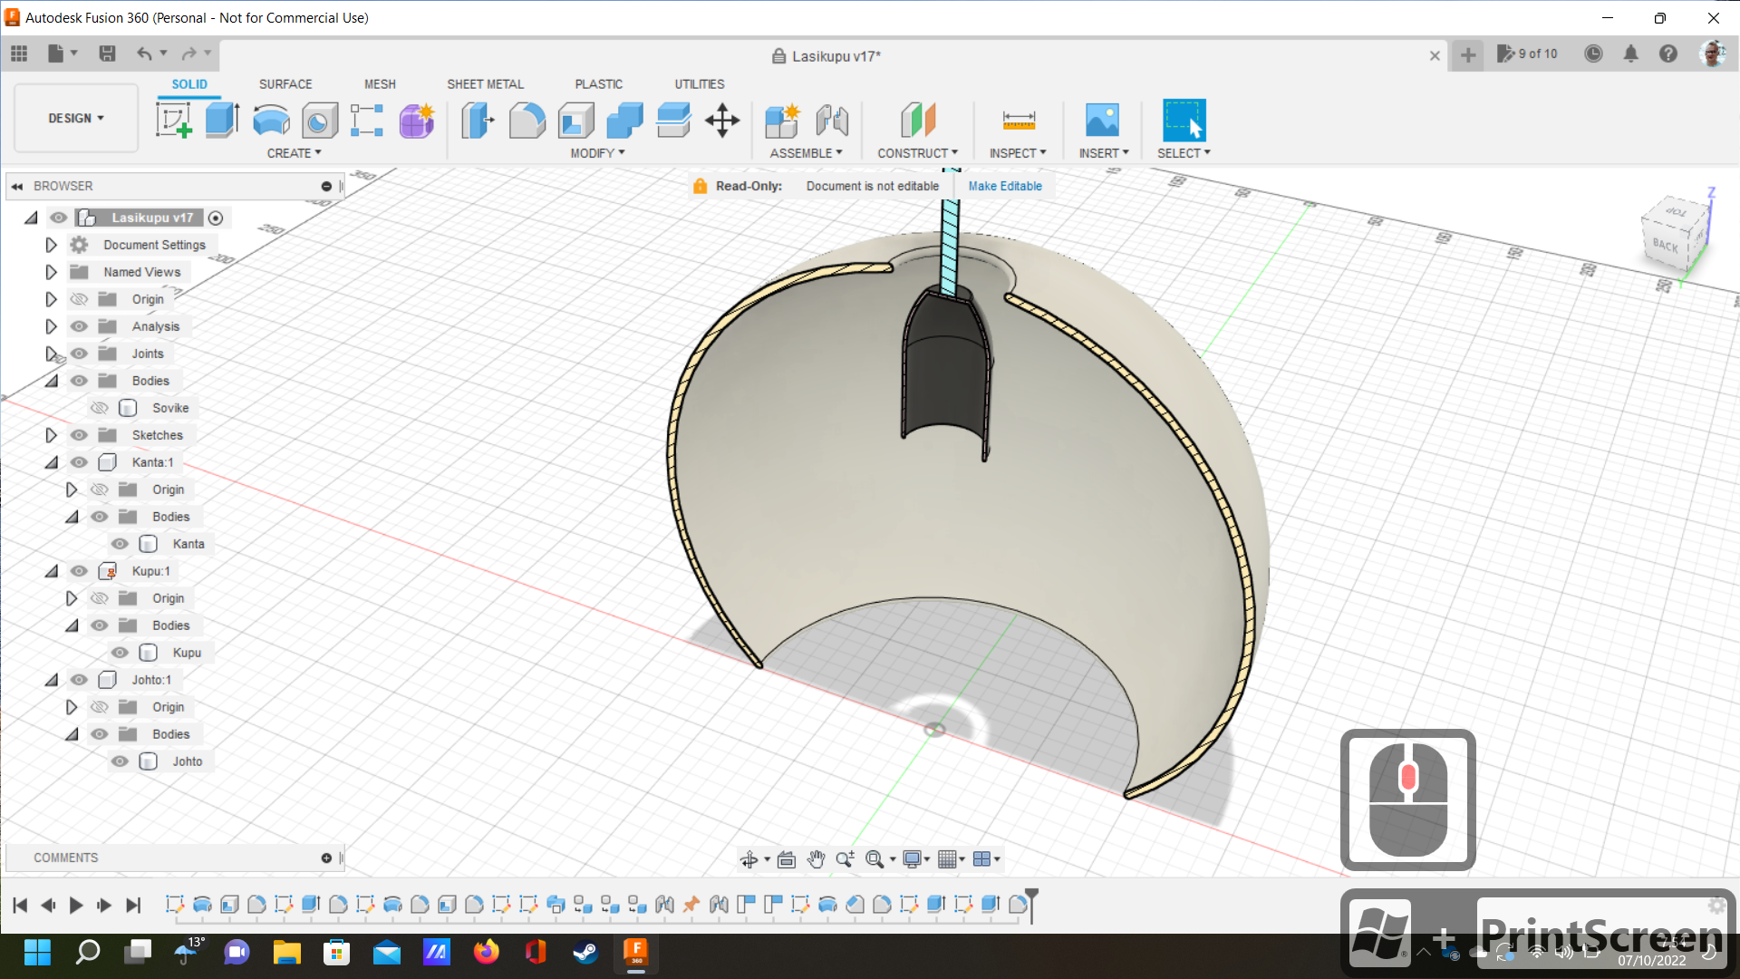Select the Press Pull tool

(x=478, y=120)
